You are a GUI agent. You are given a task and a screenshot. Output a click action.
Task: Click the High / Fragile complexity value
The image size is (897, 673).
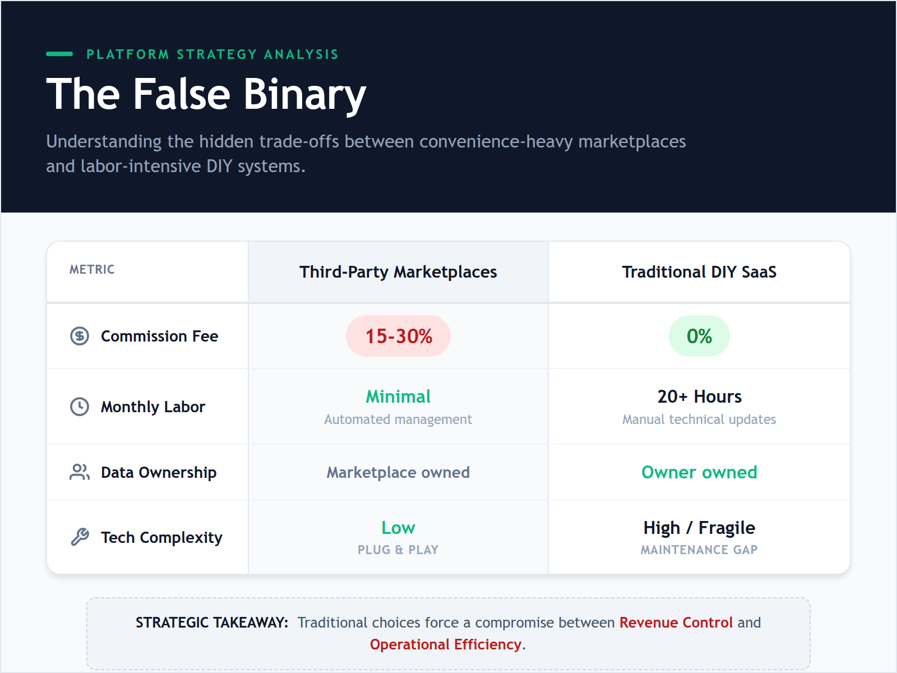(x=699, y=528)
